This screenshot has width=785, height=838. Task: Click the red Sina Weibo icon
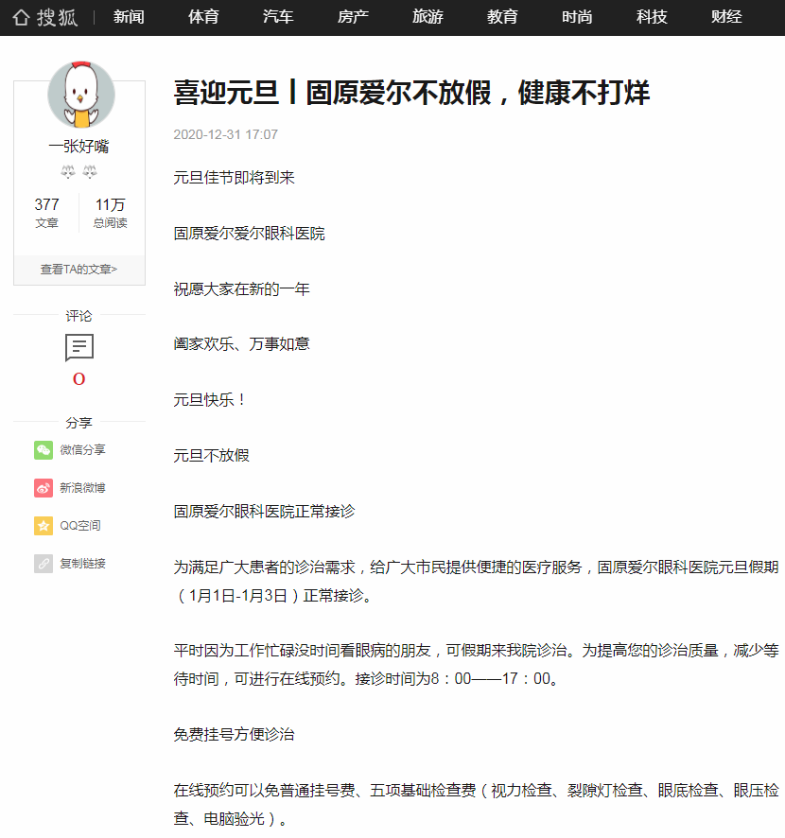44,488
